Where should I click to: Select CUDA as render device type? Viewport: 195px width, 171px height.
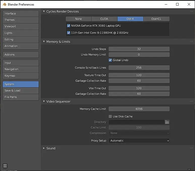click(x=104, y=19)
